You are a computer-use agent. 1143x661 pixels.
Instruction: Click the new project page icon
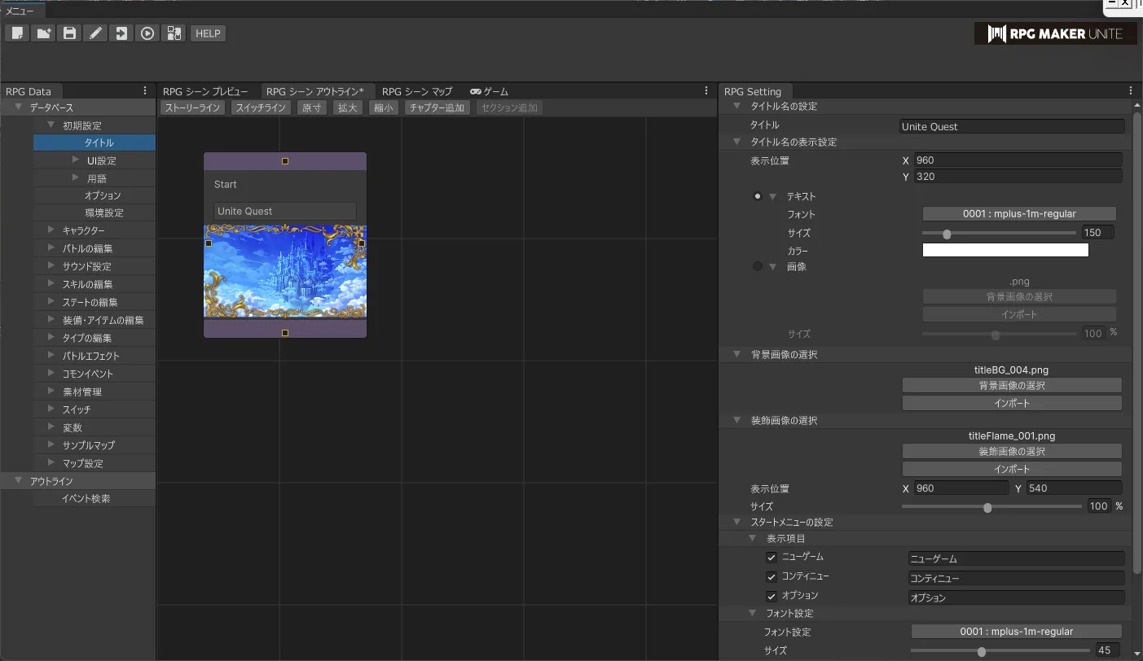tap(17, 33)
